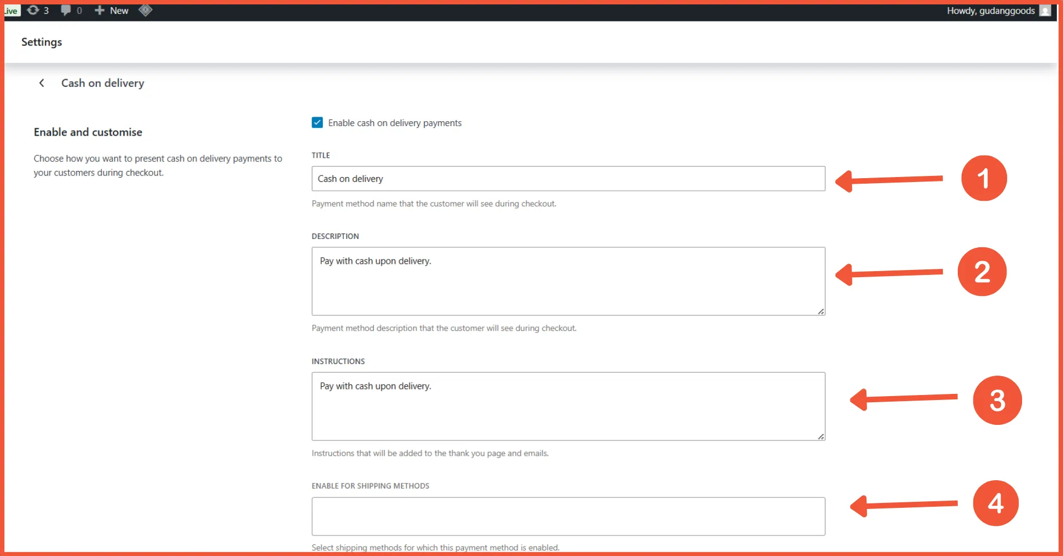
Task: Open the Enable for Shipping Methods selector
Action: (568, 516)
